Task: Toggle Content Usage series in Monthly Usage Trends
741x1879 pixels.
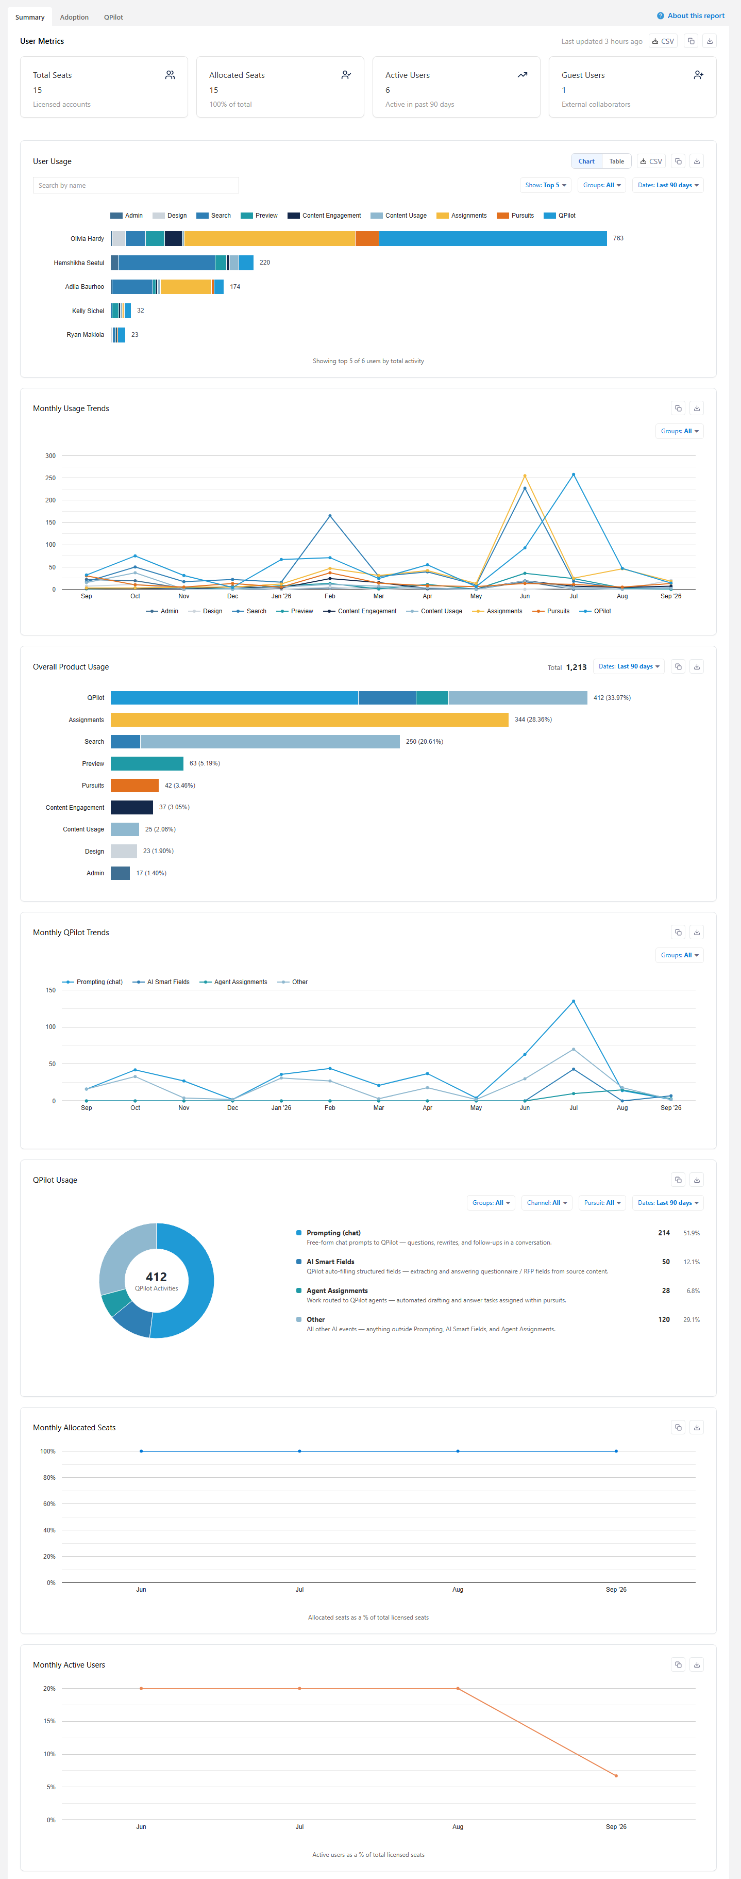Action: click(434, 611)
